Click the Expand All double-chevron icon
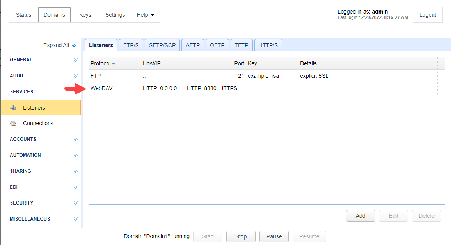 (x=74, y=45)
